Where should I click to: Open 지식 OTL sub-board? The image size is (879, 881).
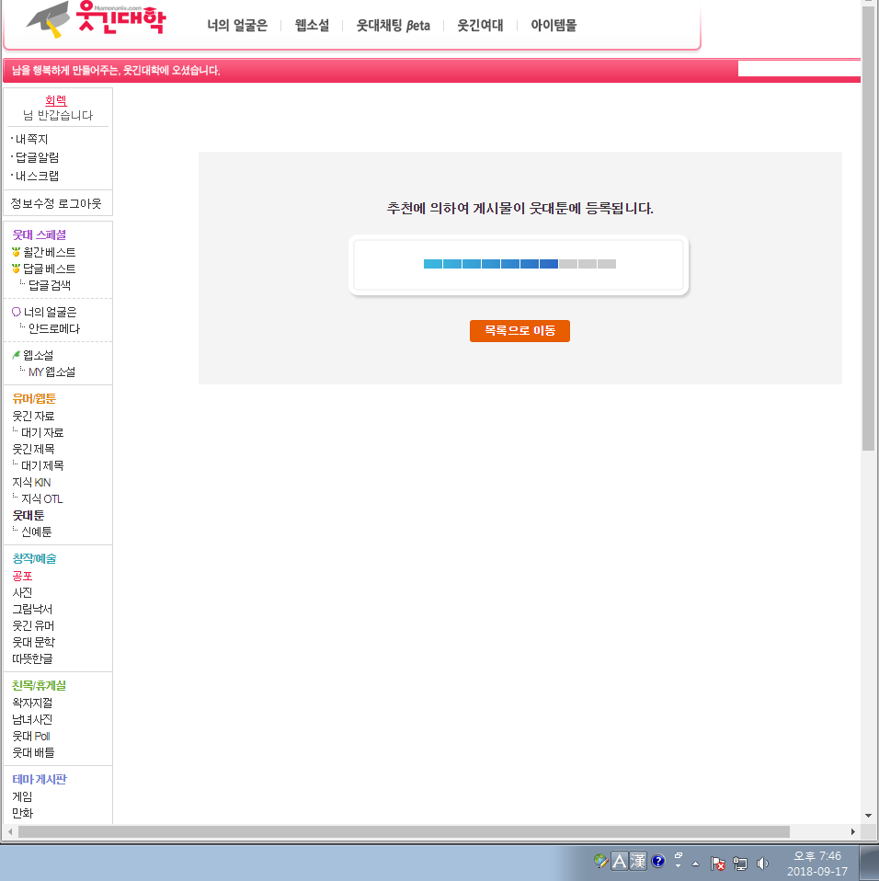[41, 498]
